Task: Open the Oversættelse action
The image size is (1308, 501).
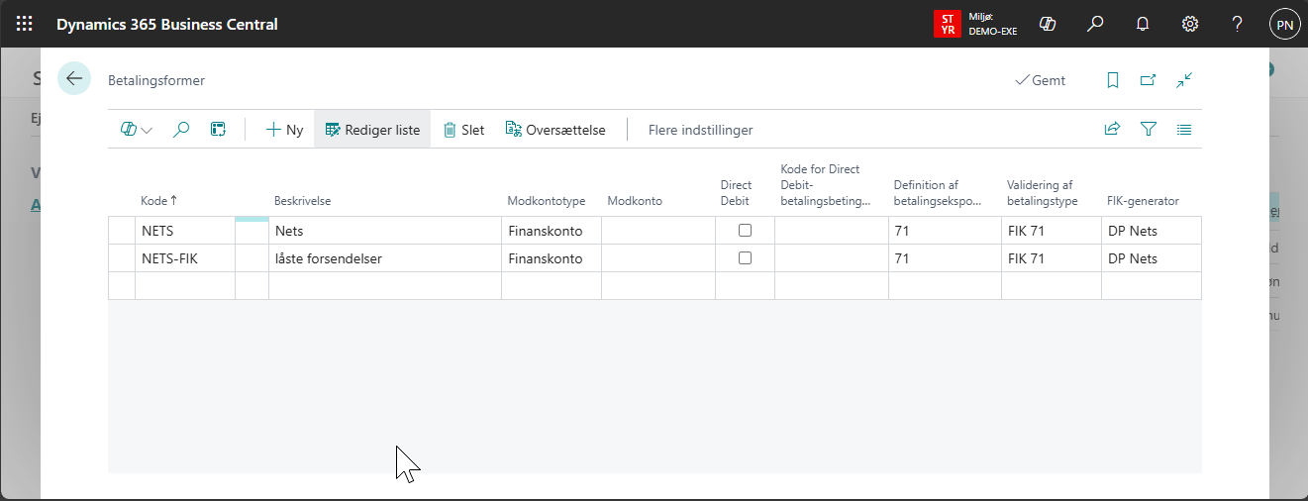Action: pos(554,130)
